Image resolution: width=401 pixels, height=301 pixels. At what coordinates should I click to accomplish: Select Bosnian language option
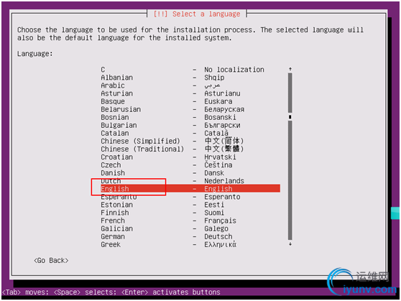[x=190, y=117]
